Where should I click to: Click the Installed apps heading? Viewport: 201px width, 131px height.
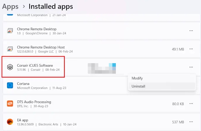[51, 6]
